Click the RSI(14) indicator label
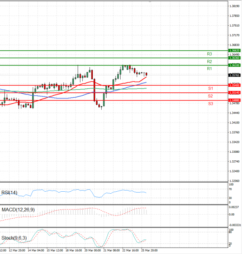 point(9,193)
